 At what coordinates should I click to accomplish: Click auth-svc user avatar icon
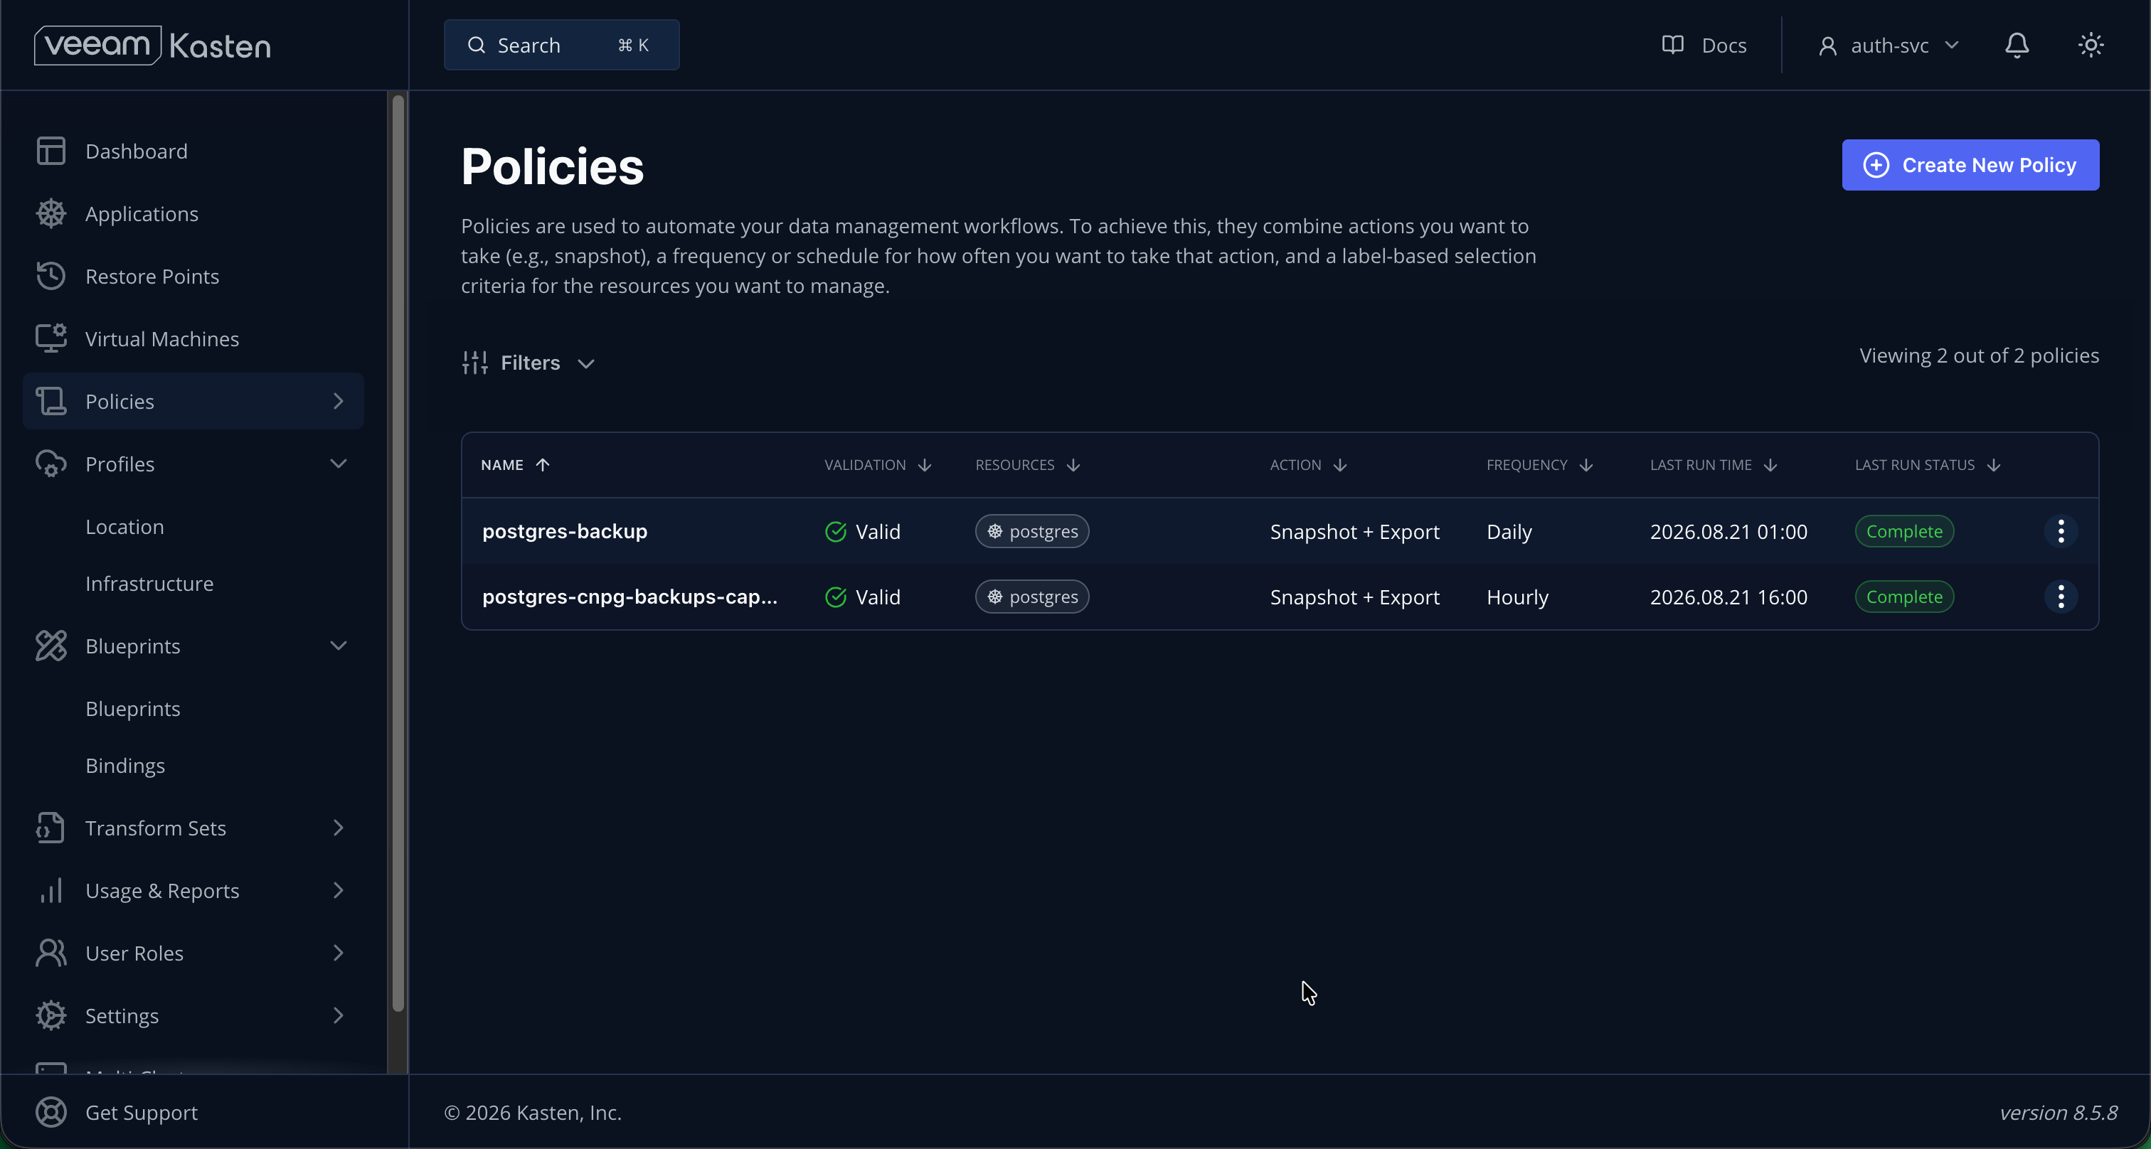(1828, 46)
